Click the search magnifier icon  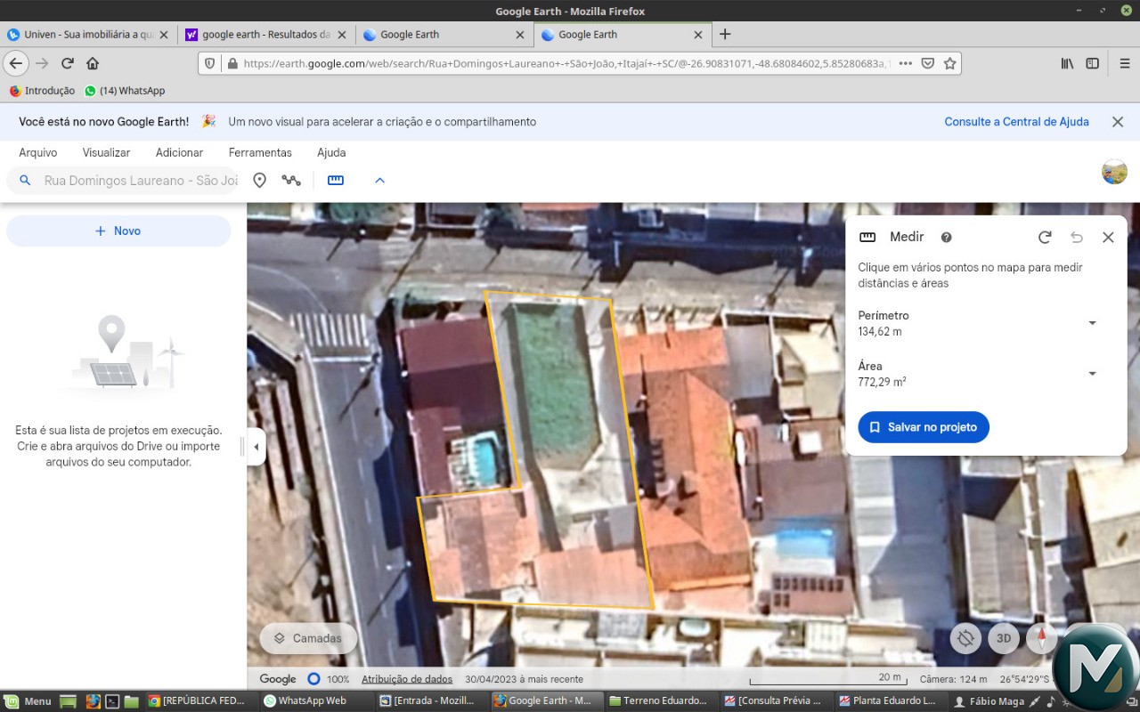25,181
